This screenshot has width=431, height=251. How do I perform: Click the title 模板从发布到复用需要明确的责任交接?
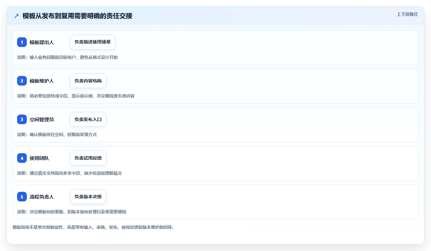(77, 16)
